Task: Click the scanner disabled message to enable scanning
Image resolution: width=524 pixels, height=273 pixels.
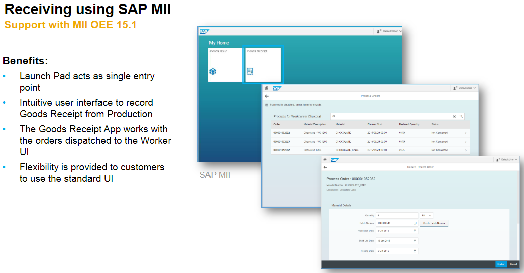Action: click(x=295, y=105)
